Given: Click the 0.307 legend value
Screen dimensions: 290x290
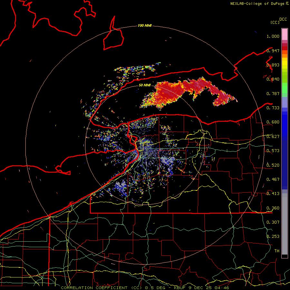Looking at the screenshot, I should [x=273, y=222].
